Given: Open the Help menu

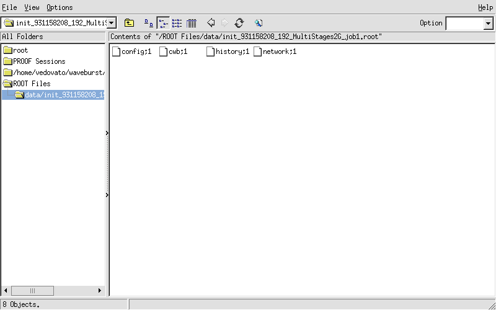Looking at the screenshot, I should pos(485,7).
